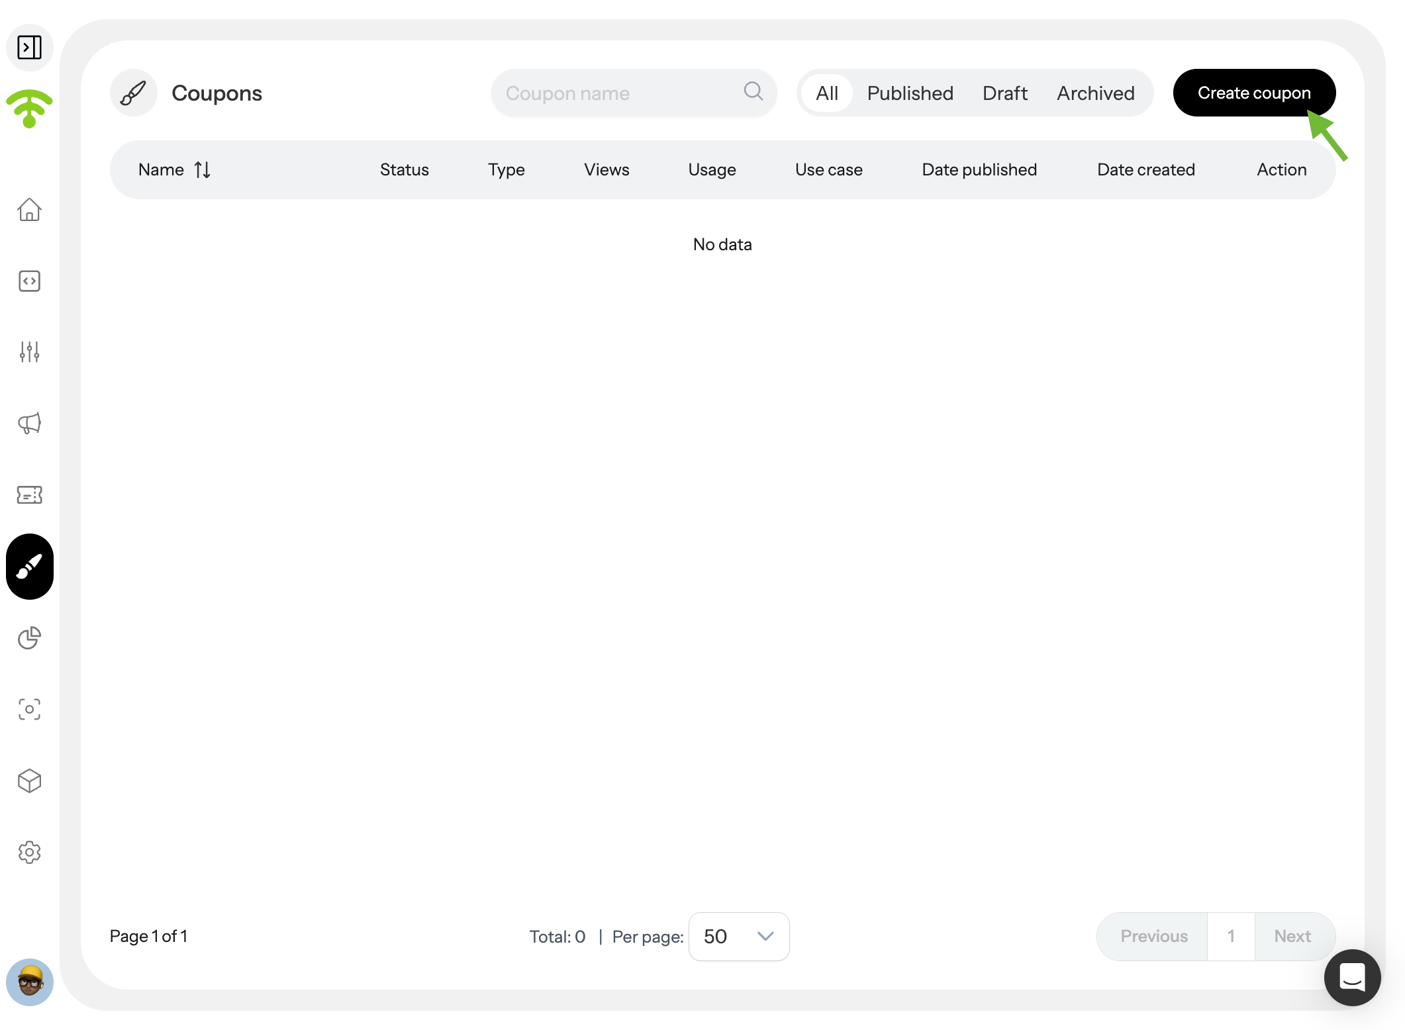Click the Create coupon button
Image resolution: width=1405 pixels, height=1030 pixels.
tap(1254, 93)
